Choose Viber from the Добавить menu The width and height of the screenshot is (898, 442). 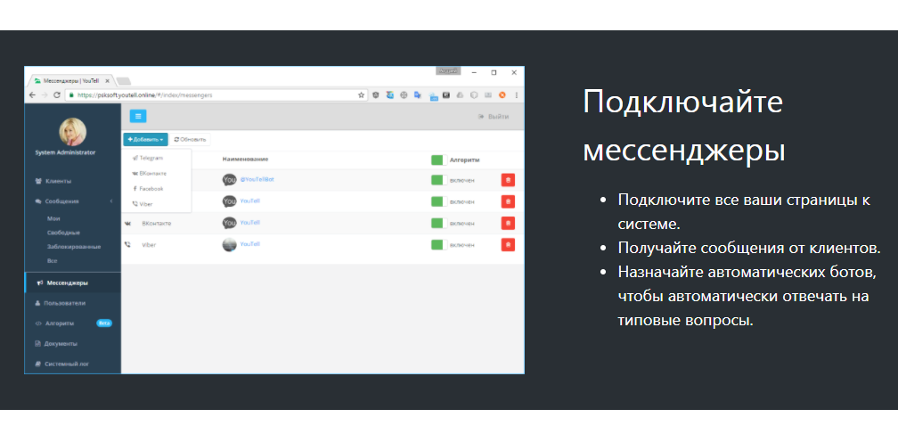[143, 204]
